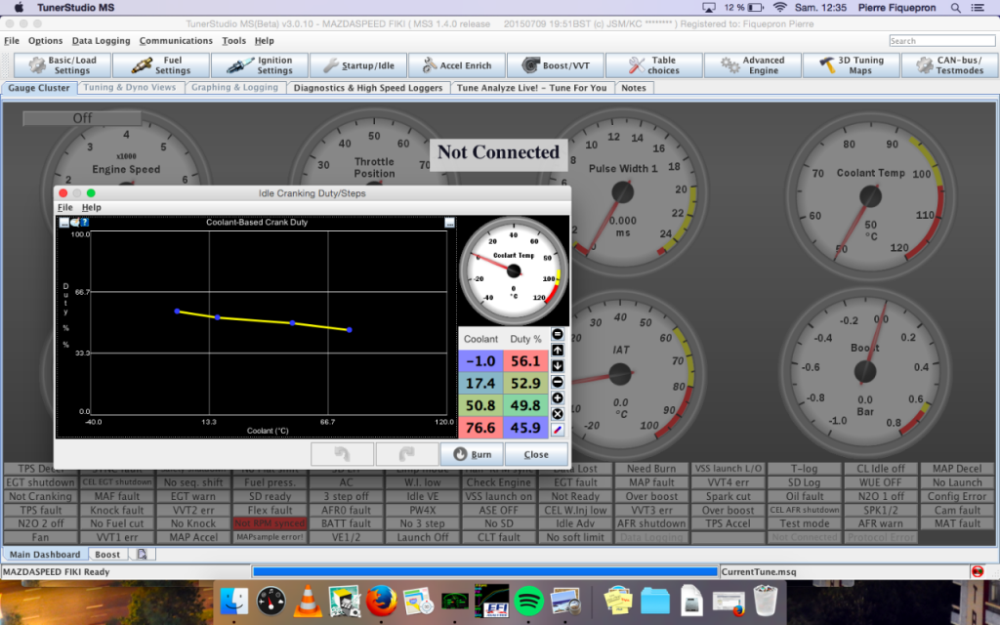Select the 49.8 duty cell
Screen dimensions: 1000x625
coord(525,405)
